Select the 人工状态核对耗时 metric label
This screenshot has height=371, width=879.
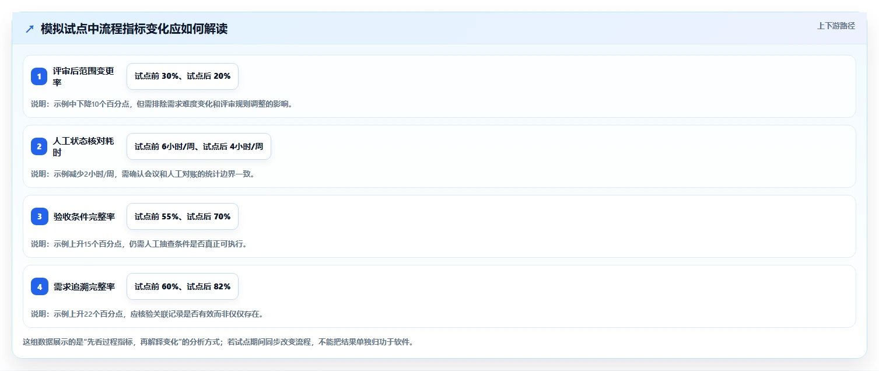click(84, 146)
